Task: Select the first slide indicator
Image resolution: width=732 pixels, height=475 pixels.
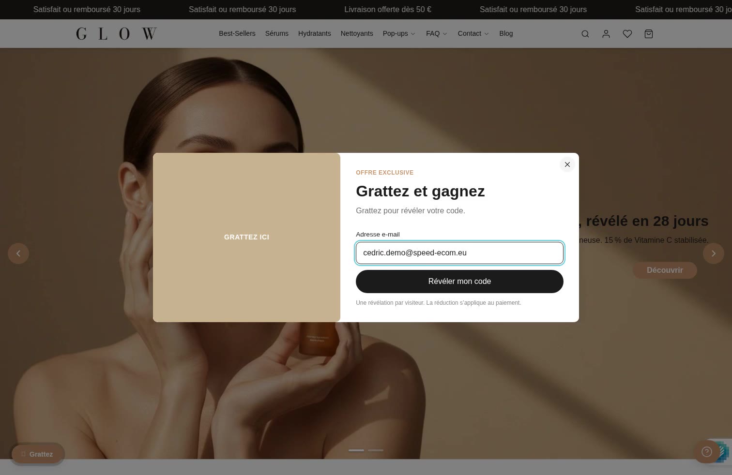Action: coord(356,450)
